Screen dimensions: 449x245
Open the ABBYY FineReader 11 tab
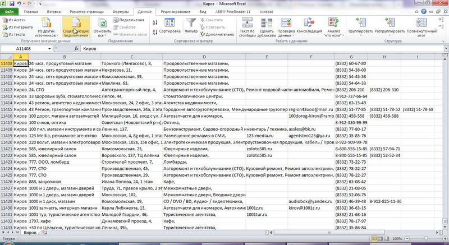(233, 12)
